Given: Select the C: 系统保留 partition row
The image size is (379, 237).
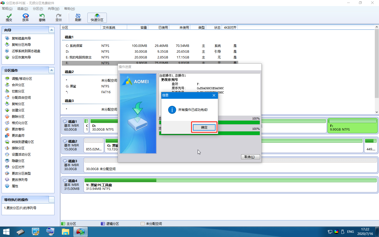Looking at the screenshot, I should (x=150, y=46).
